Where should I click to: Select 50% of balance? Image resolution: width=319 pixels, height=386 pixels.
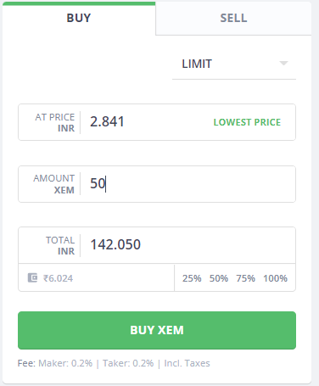[x=219, y=278]
